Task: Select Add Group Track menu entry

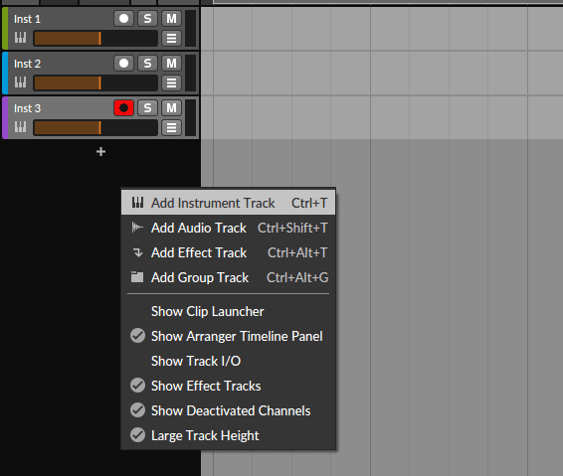Action: point(229,277)
